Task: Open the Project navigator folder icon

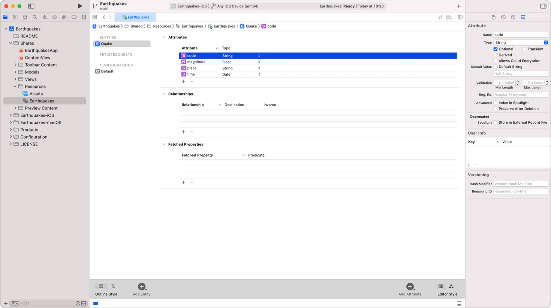Action: click(x=5, y=17)
